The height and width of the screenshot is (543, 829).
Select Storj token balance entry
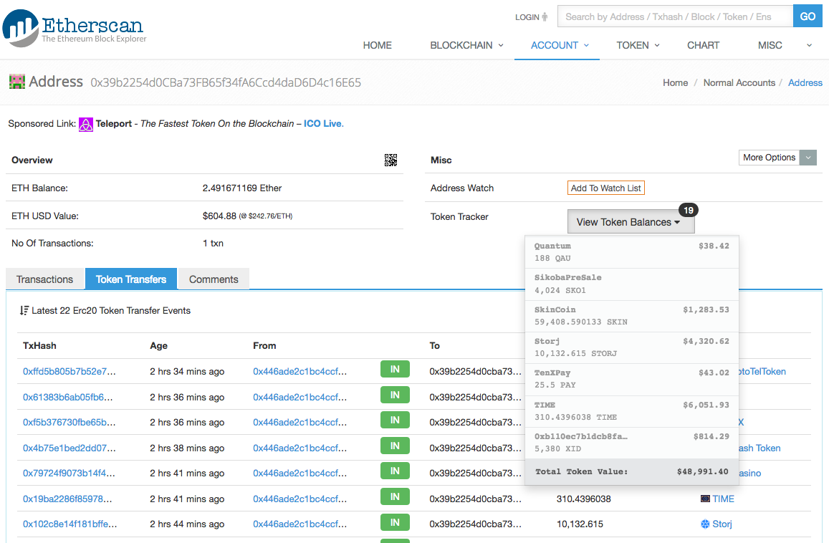(632, 347)
